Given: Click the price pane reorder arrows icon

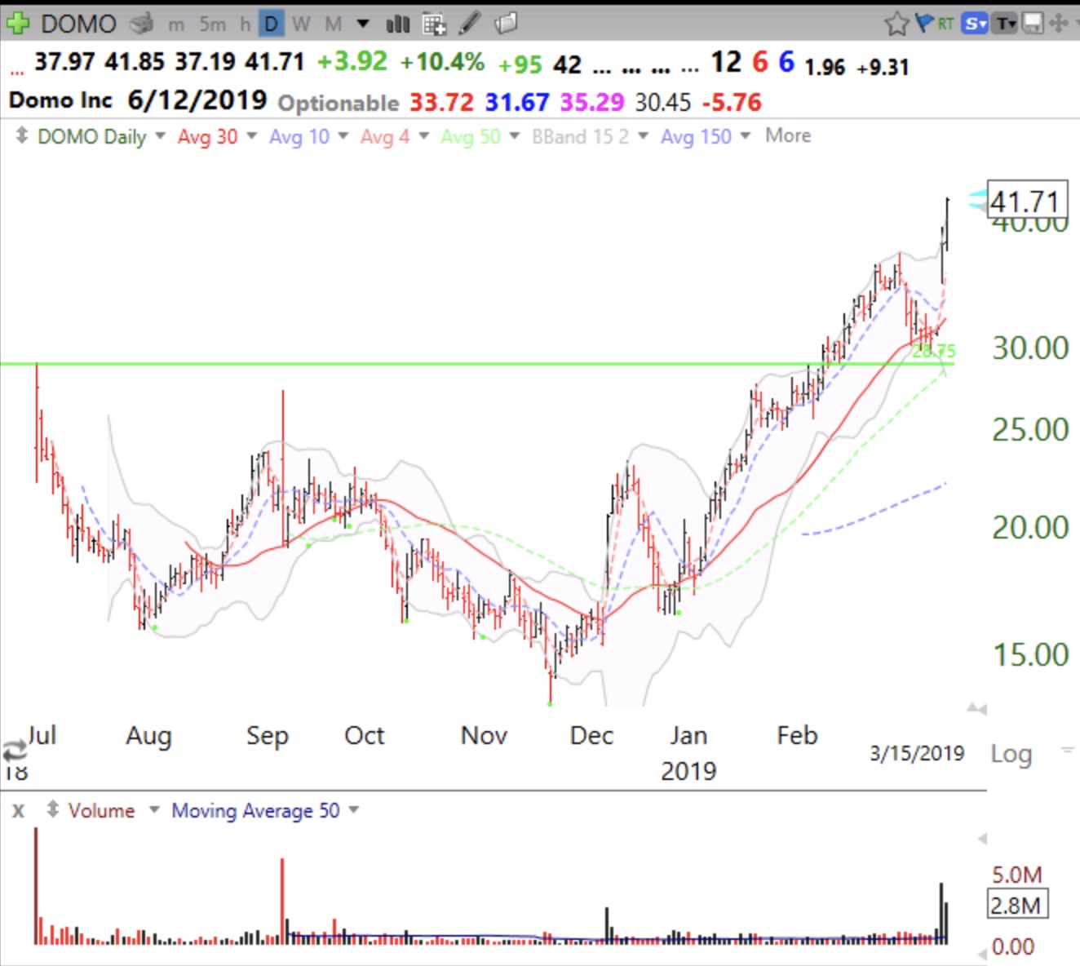Looking at the screenshot, I should (x=22, y=135).
